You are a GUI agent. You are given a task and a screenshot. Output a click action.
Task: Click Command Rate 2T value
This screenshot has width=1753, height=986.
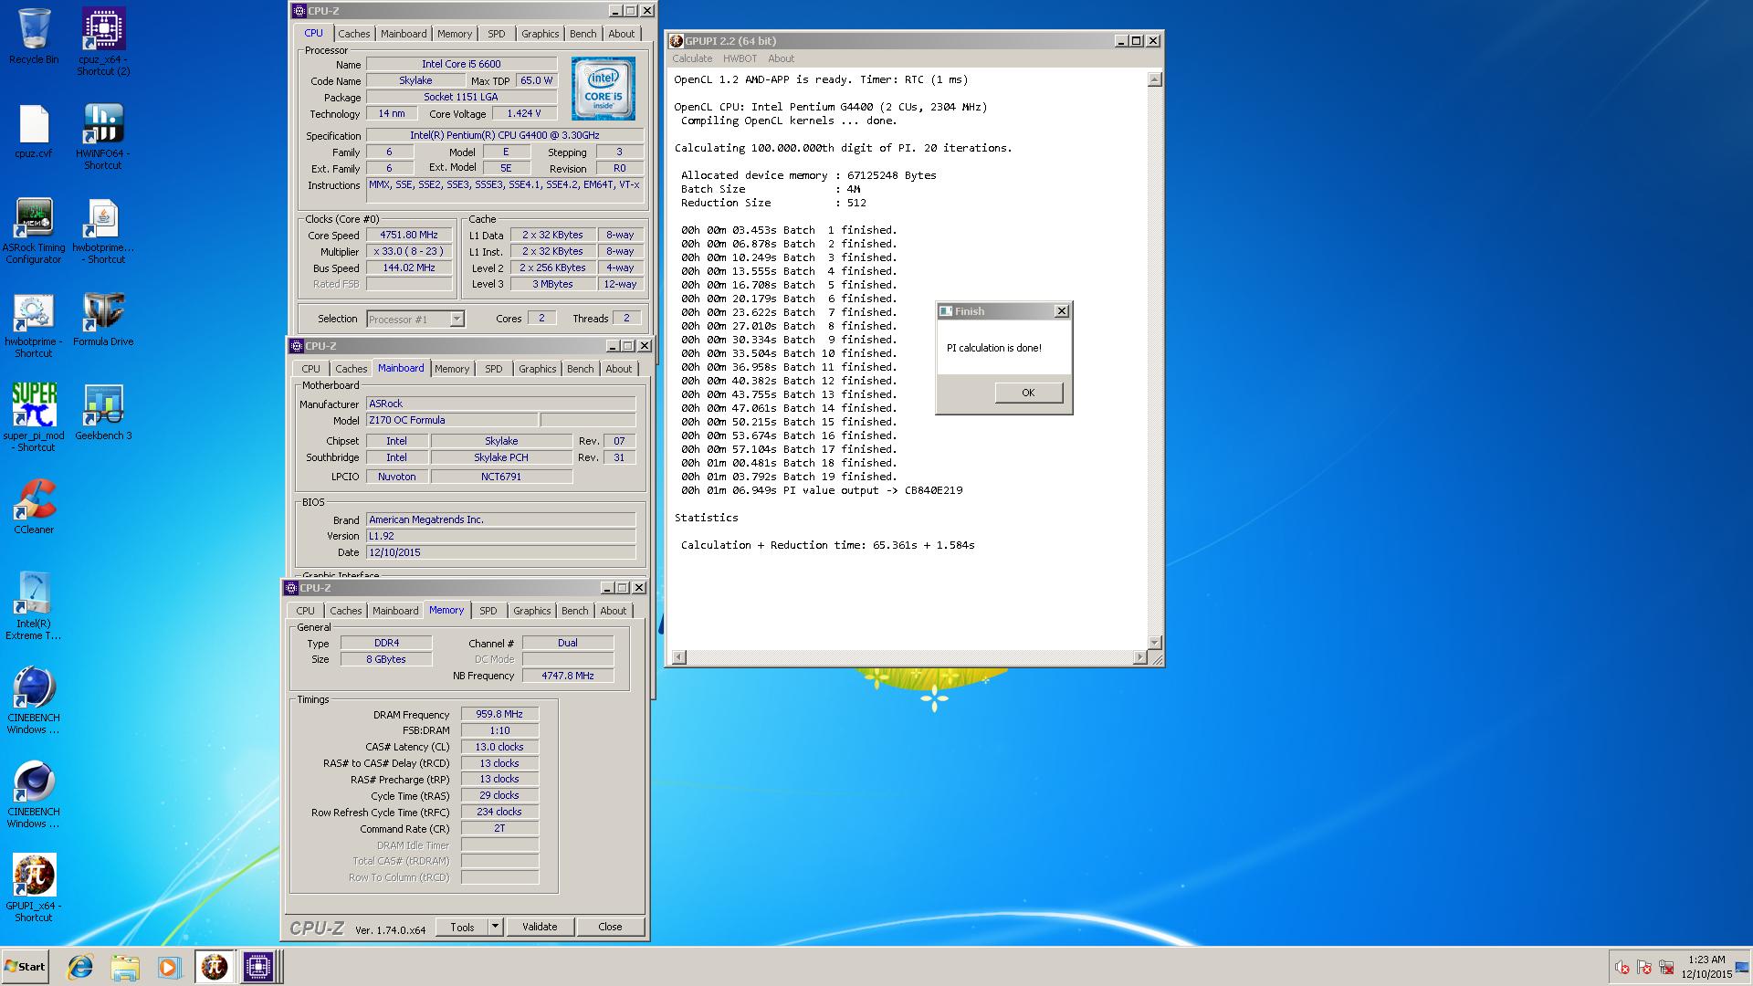click(499, 828)
